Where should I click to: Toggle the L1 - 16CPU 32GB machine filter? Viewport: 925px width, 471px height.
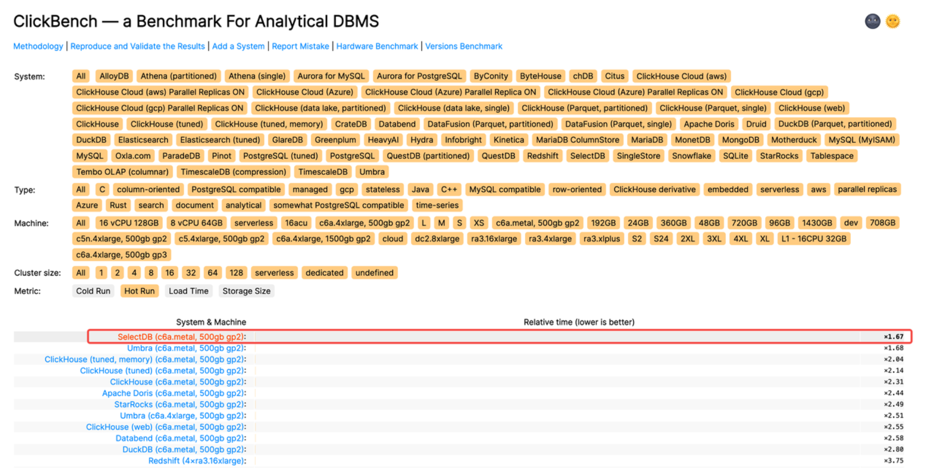coord(814,239)
